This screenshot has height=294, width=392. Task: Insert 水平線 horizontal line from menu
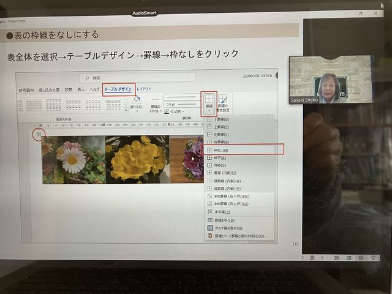(222, 211)
